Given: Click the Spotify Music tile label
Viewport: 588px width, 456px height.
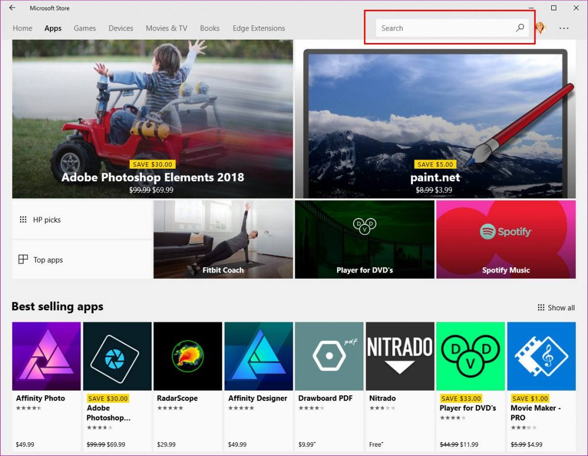Looking at the screenshot, I should pyautogui.click(x=506, y=270).
